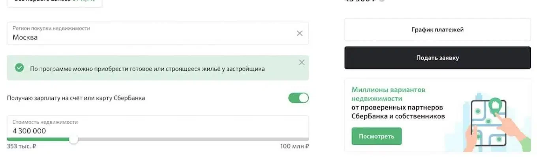Dismiss the green program notification
Viewport: 537px width, 157px height.
point(302,62)
